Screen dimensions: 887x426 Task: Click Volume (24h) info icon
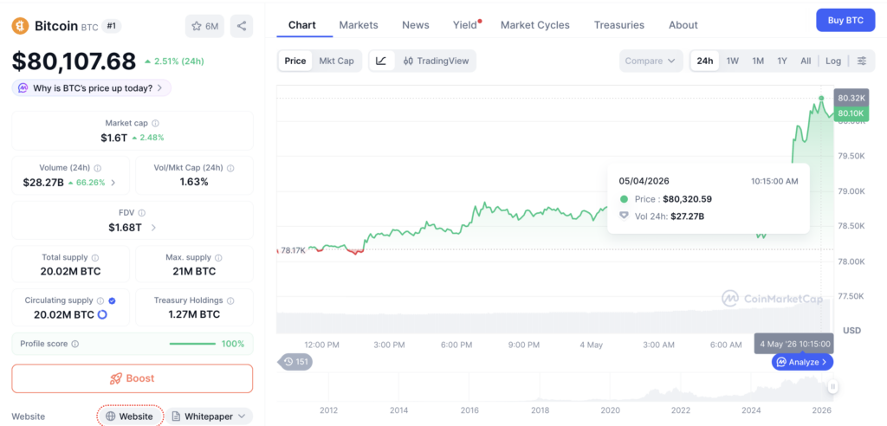(97, 168)
